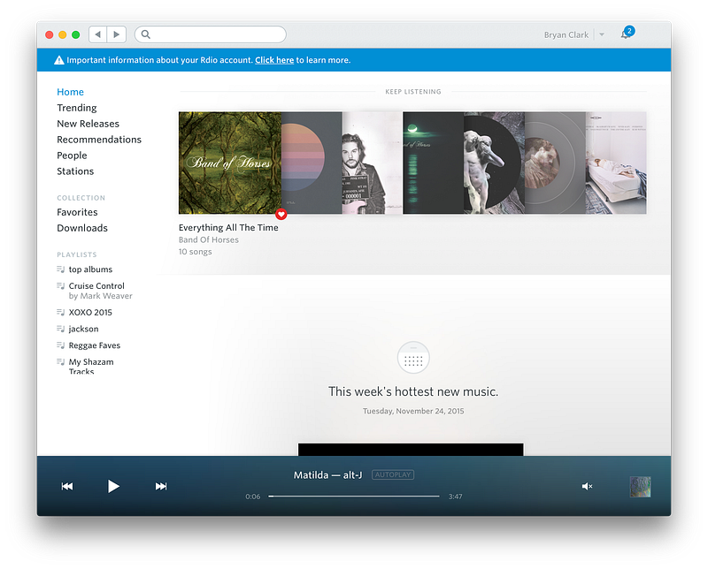The width and height of the screenshot is (708, 569).
Task: Click the Tuesday, November 24, 2015 date
Action: point(413,411)
